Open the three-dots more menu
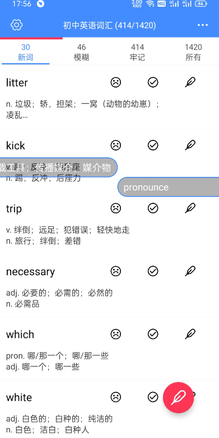 [203, 25]
